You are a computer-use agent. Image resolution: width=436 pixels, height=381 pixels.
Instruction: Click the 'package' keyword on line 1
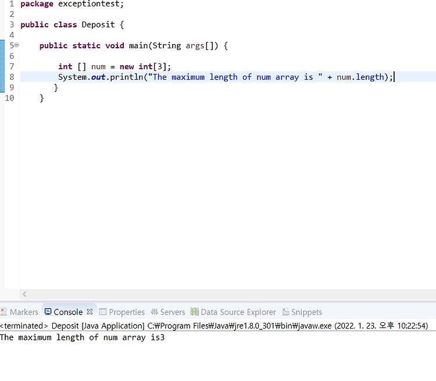(x=37, y=4)
